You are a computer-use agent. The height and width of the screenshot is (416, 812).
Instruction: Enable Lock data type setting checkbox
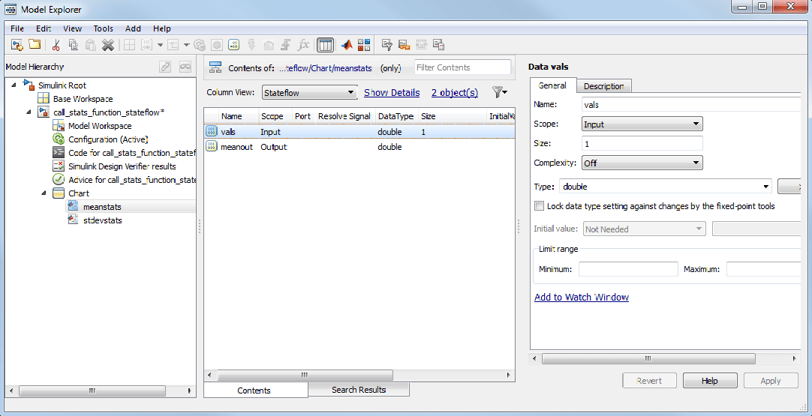539,206
